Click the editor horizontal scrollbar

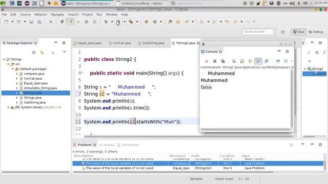tap(188, 137)
